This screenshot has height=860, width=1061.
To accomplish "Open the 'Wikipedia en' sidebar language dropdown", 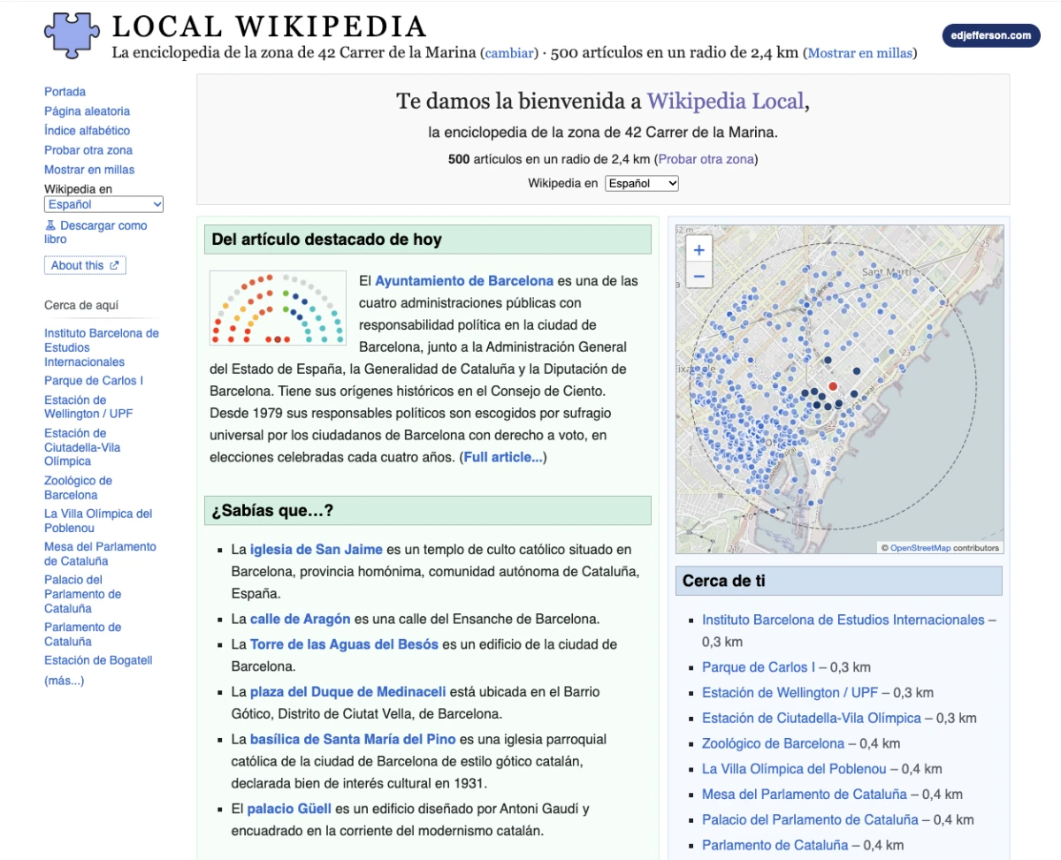I will [x=104, y=204].
